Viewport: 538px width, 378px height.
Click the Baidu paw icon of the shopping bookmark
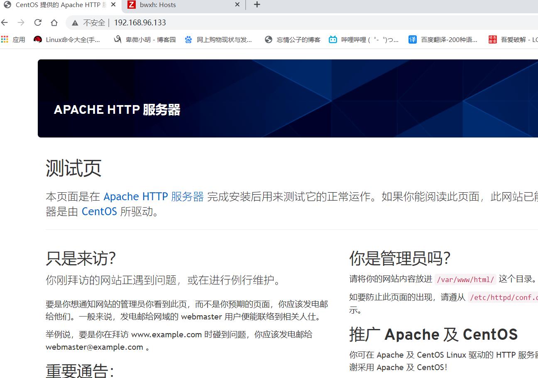[x=188, y=39]
